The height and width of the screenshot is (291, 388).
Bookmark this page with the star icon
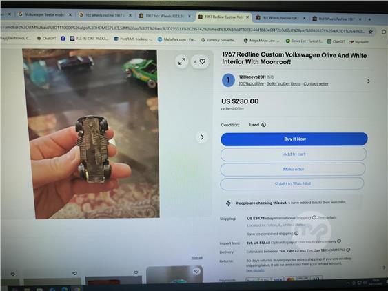(x=371, y=32)
